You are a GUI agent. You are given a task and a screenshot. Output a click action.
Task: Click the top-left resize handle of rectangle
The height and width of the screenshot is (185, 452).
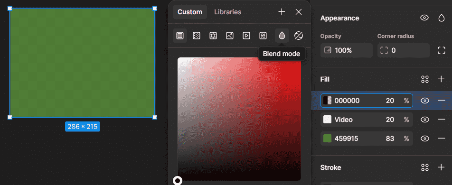[x=10, y=9]
